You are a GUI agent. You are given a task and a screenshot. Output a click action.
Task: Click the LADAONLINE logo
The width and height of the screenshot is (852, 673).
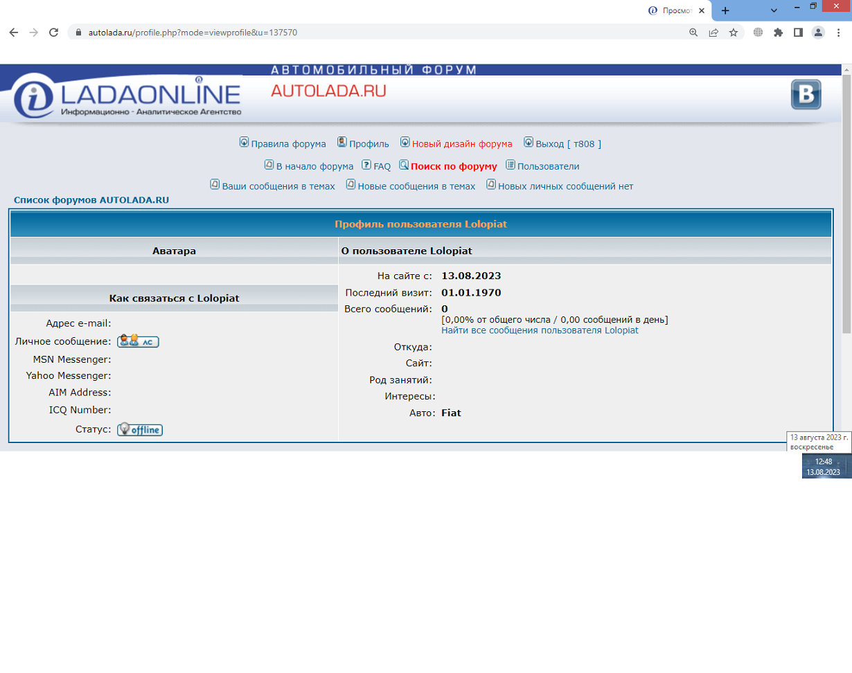pos(127,97)
